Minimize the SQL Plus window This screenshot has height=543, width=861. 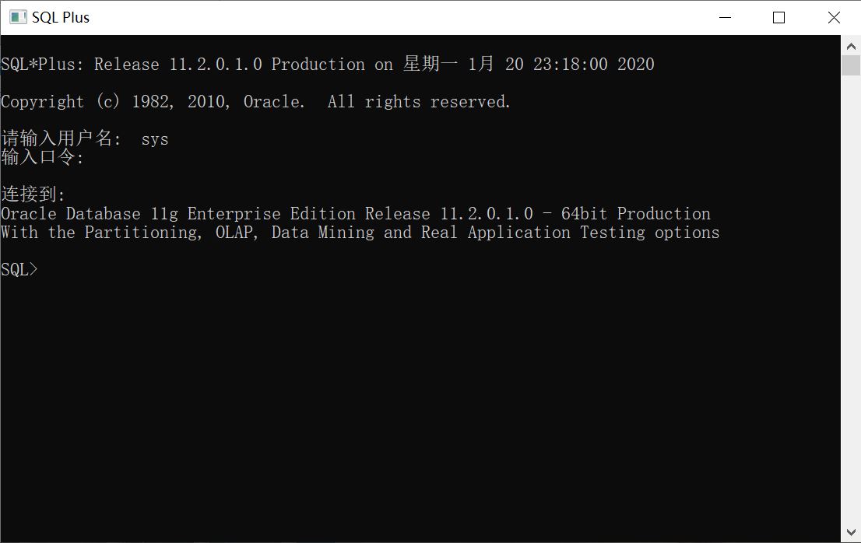725,18
